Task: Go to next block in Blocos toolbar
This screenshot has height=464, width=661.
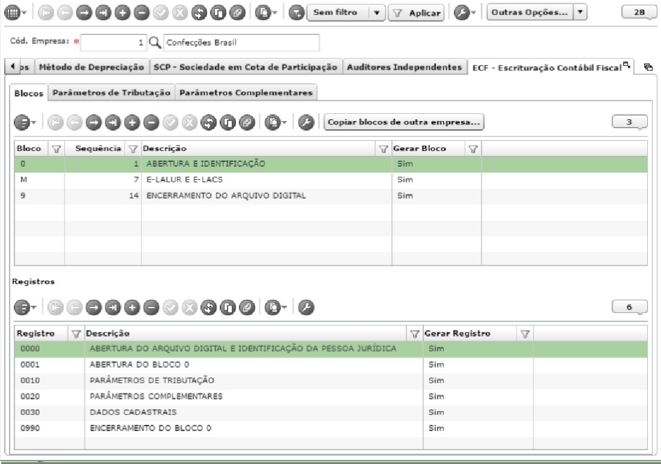Action: (93, 123)
